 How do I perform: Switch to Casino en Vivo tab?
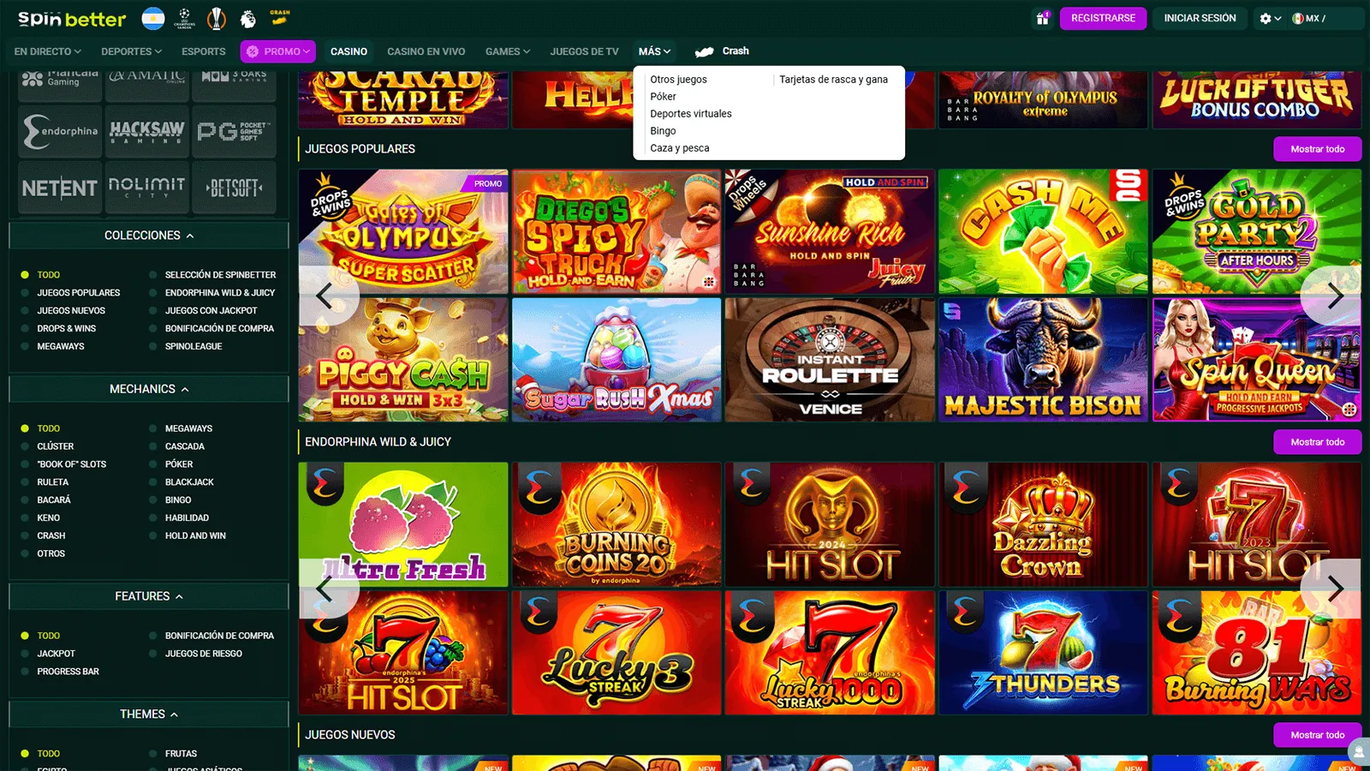coord(426,51)
